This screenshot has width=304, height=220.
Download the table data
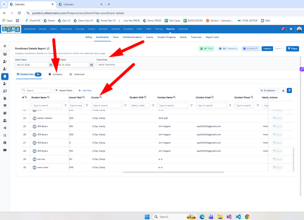coord(283,91)
